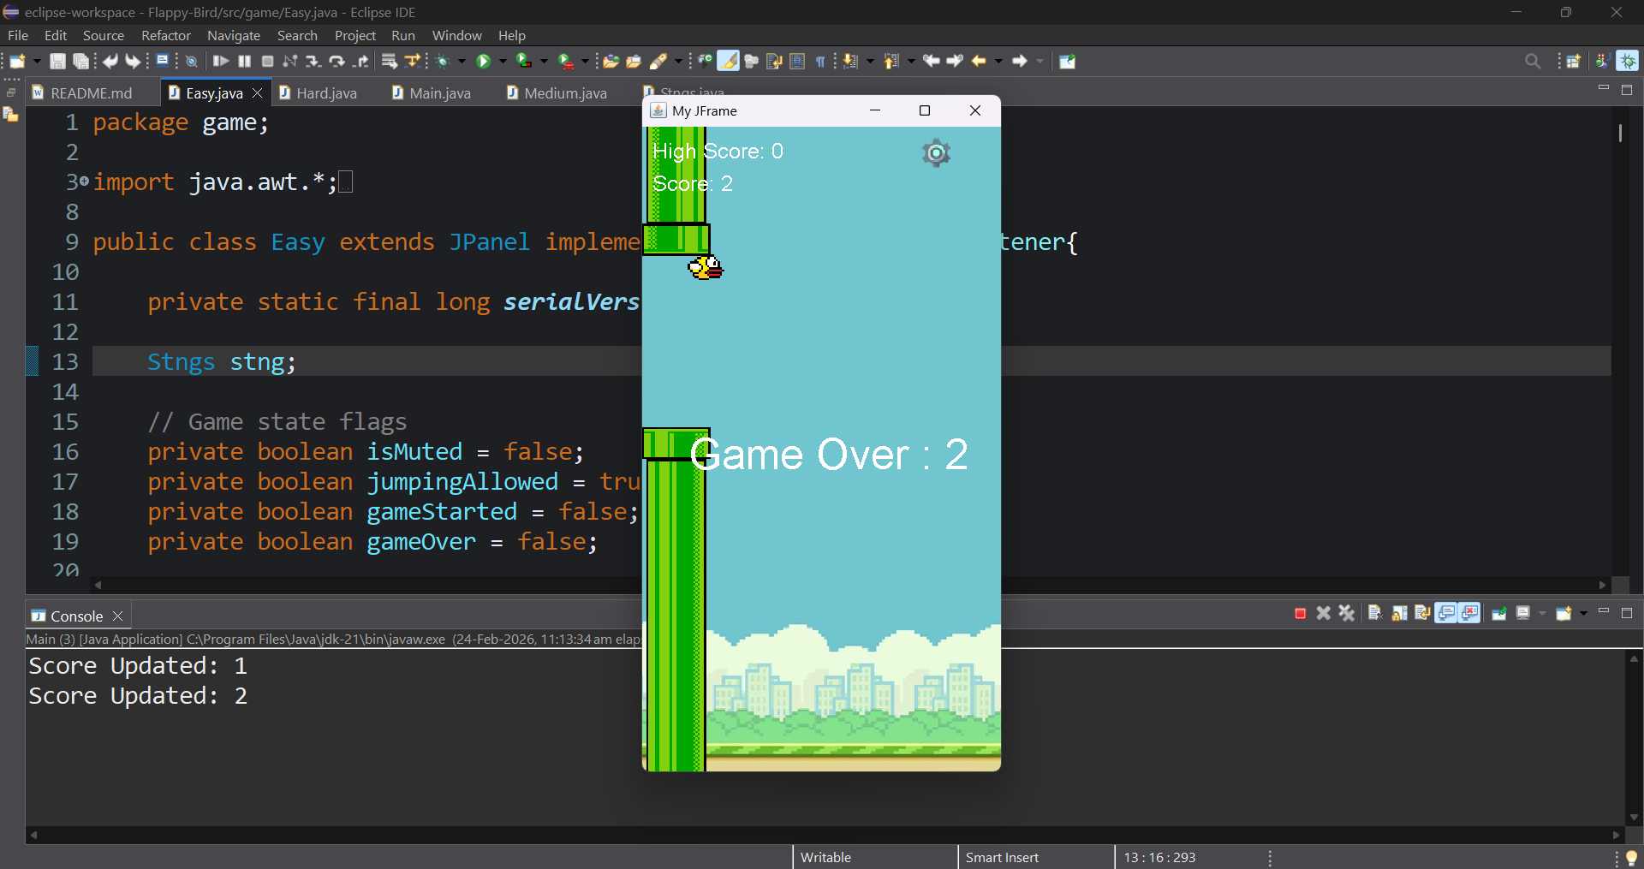The width and height of the screenshot is (1644, 869).
Task: Expand the Debug button dropdown arrow
Action: [462, 61]
